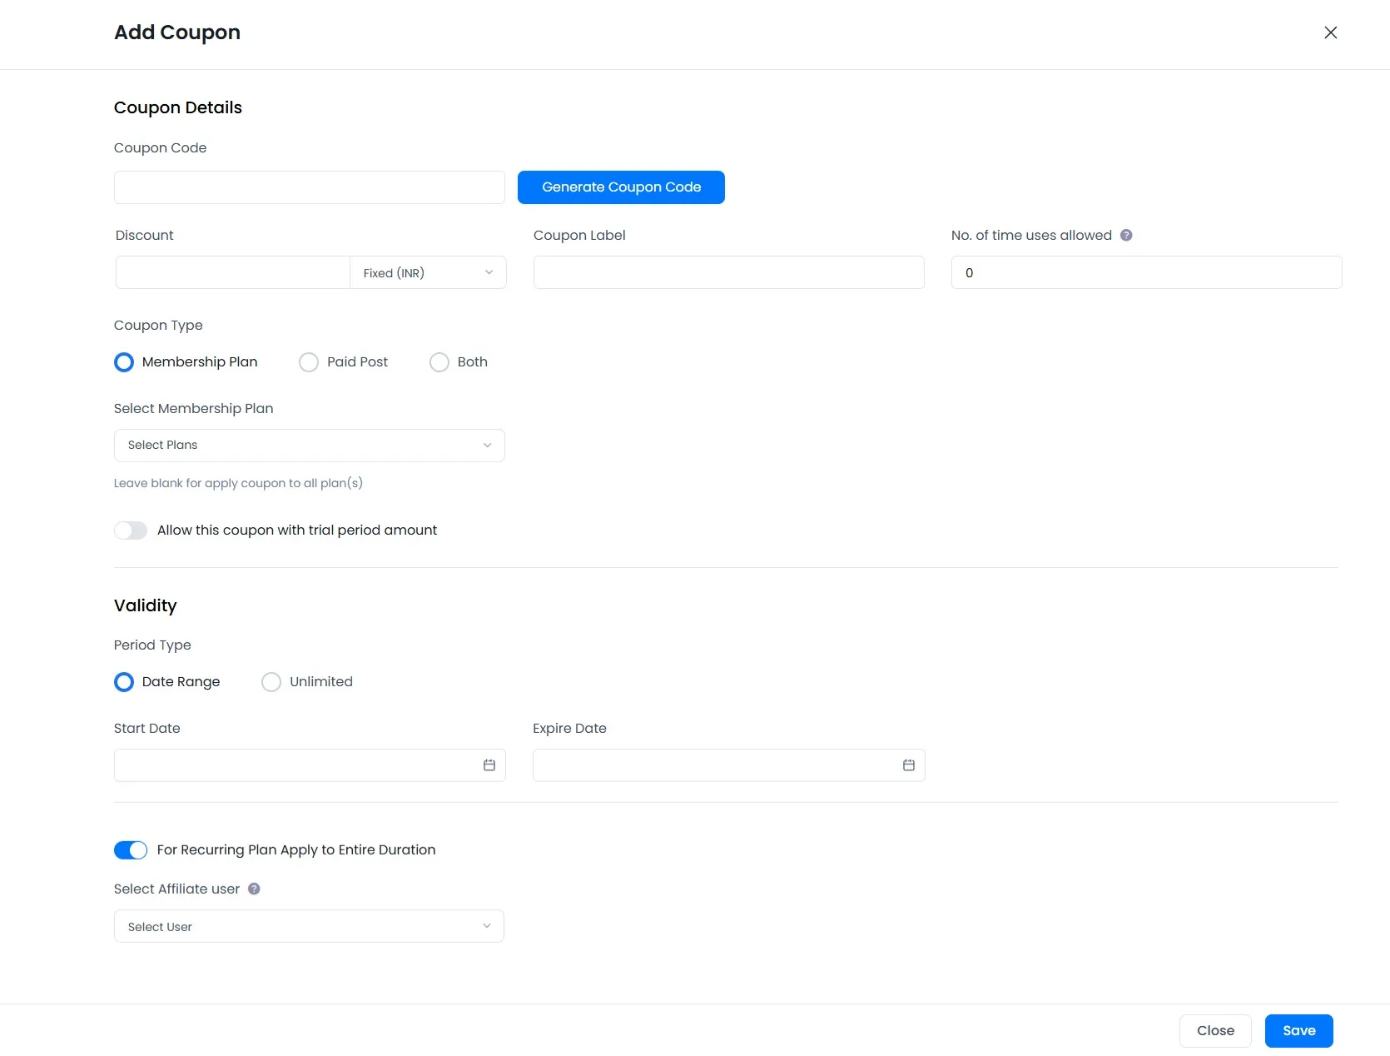1390x1056 pixels.
Task: Disable Recurring Plan Apply to Entire Duration
Action: tap(131, 850)
